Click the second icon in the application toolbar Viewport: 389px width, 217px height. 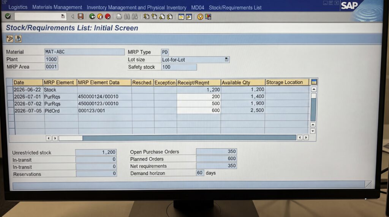18,39
